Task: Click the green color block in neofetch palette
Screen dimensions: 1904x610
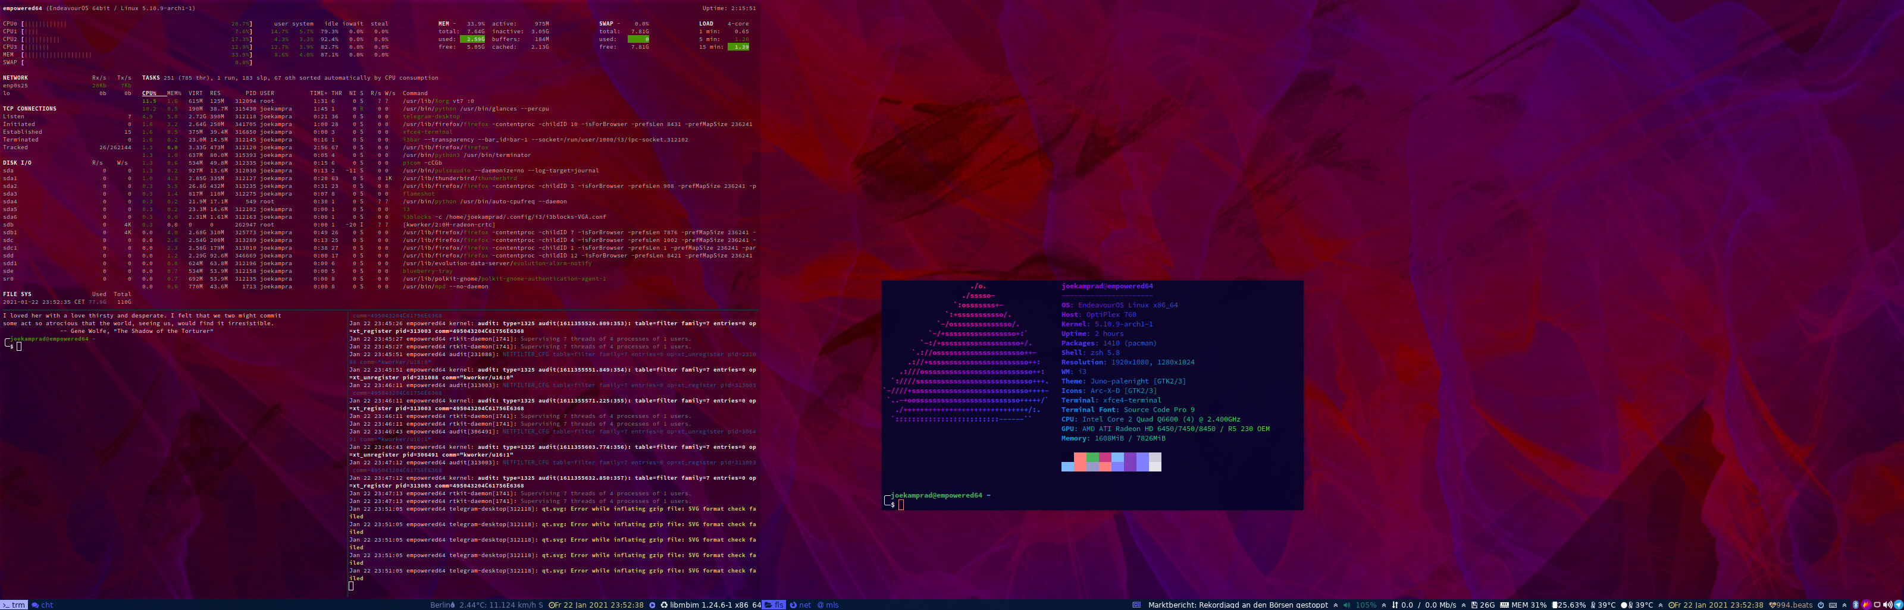Action: point(1092,458)
